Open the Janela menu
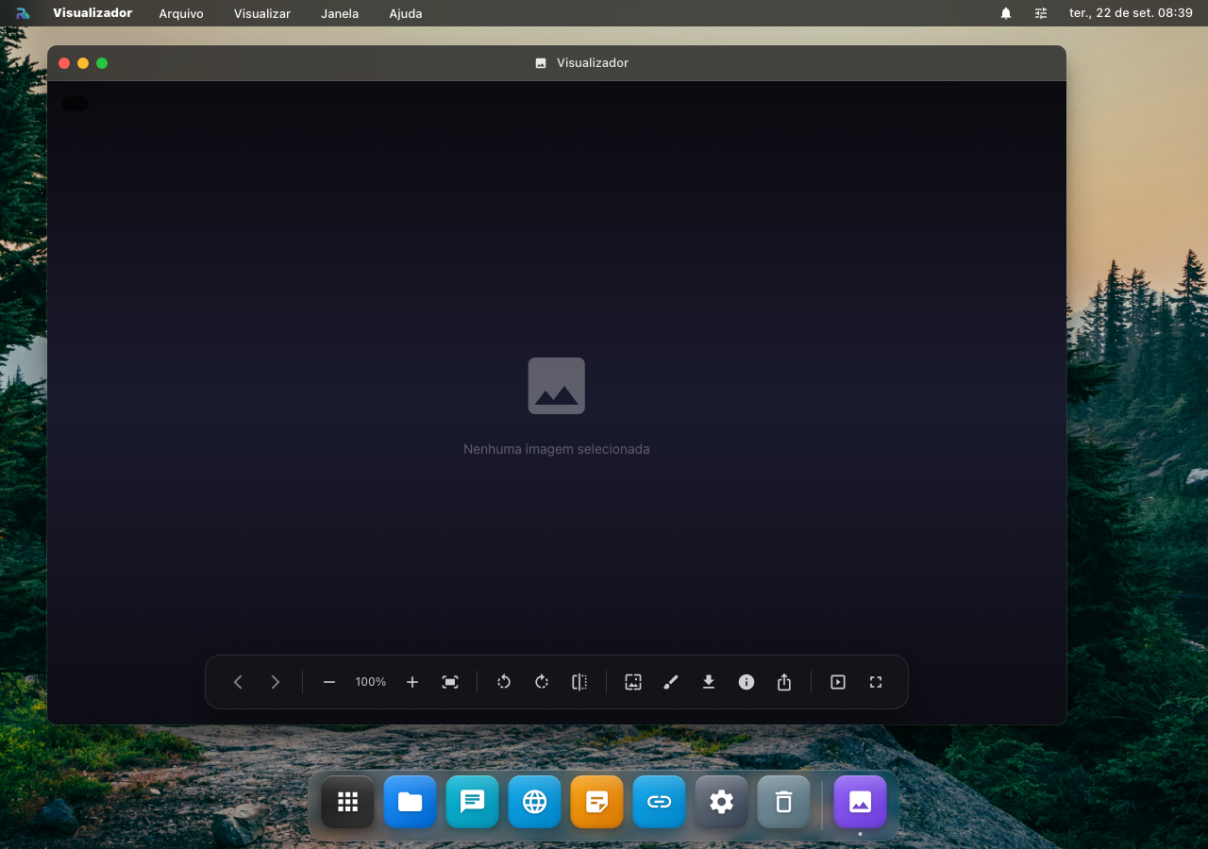The image size is (1208, 849). pos(340,13)
